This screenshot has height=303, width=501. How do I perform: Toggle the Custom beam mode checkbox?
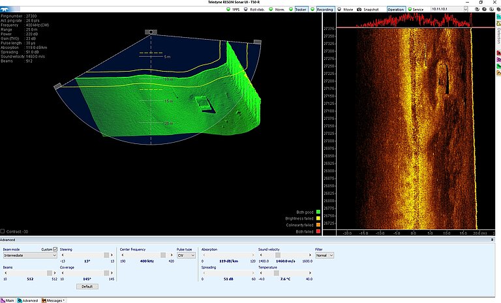[x=55, y=249]
